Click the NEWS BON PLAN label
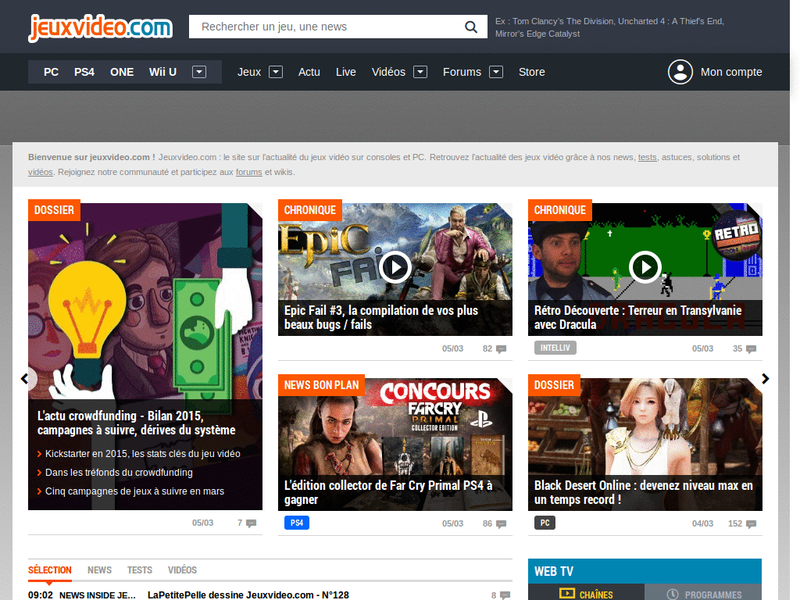 pos(321,385)
